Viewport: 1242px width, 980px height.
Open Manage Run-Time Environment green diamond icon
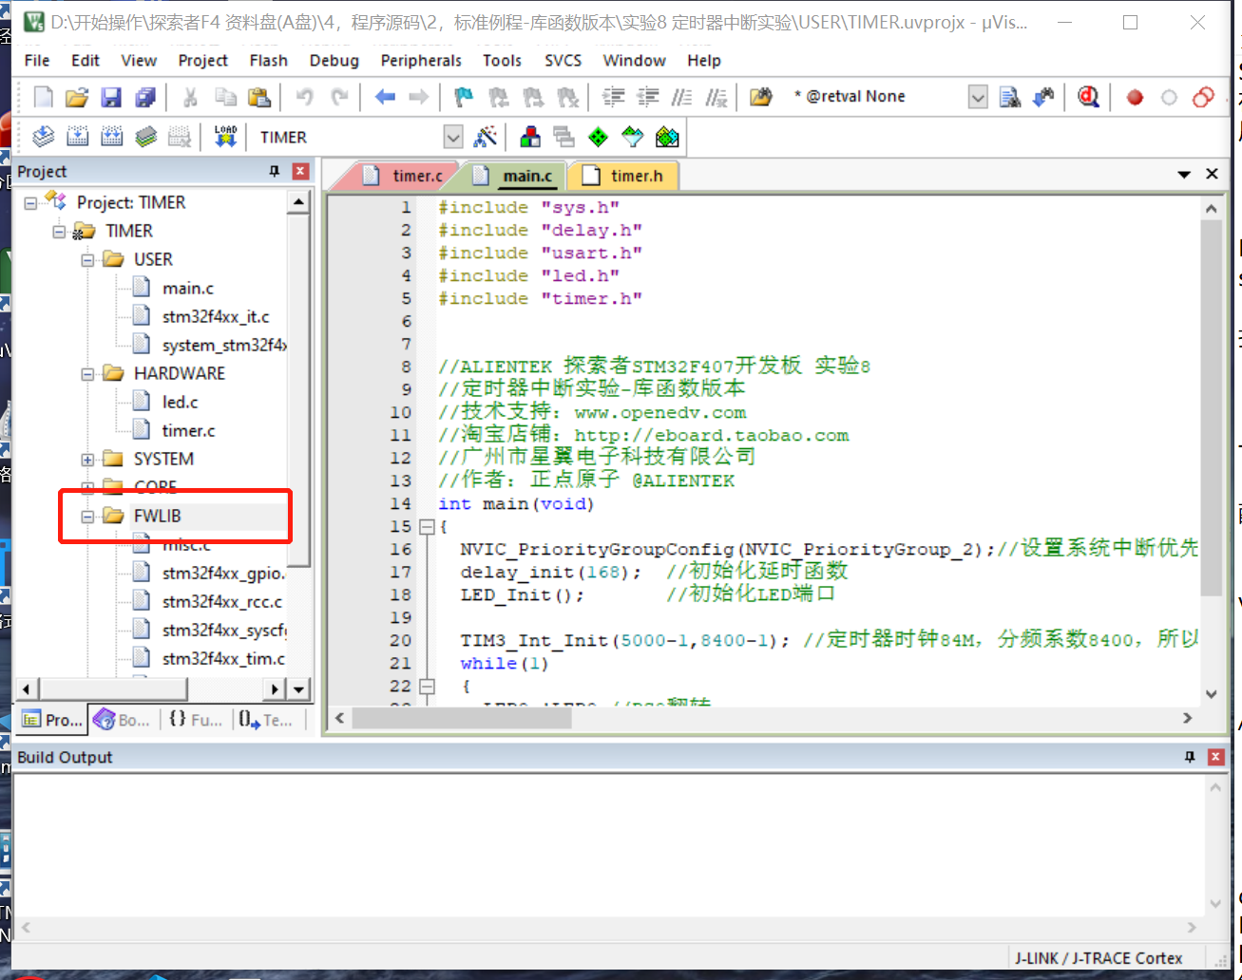pos(598,138)
